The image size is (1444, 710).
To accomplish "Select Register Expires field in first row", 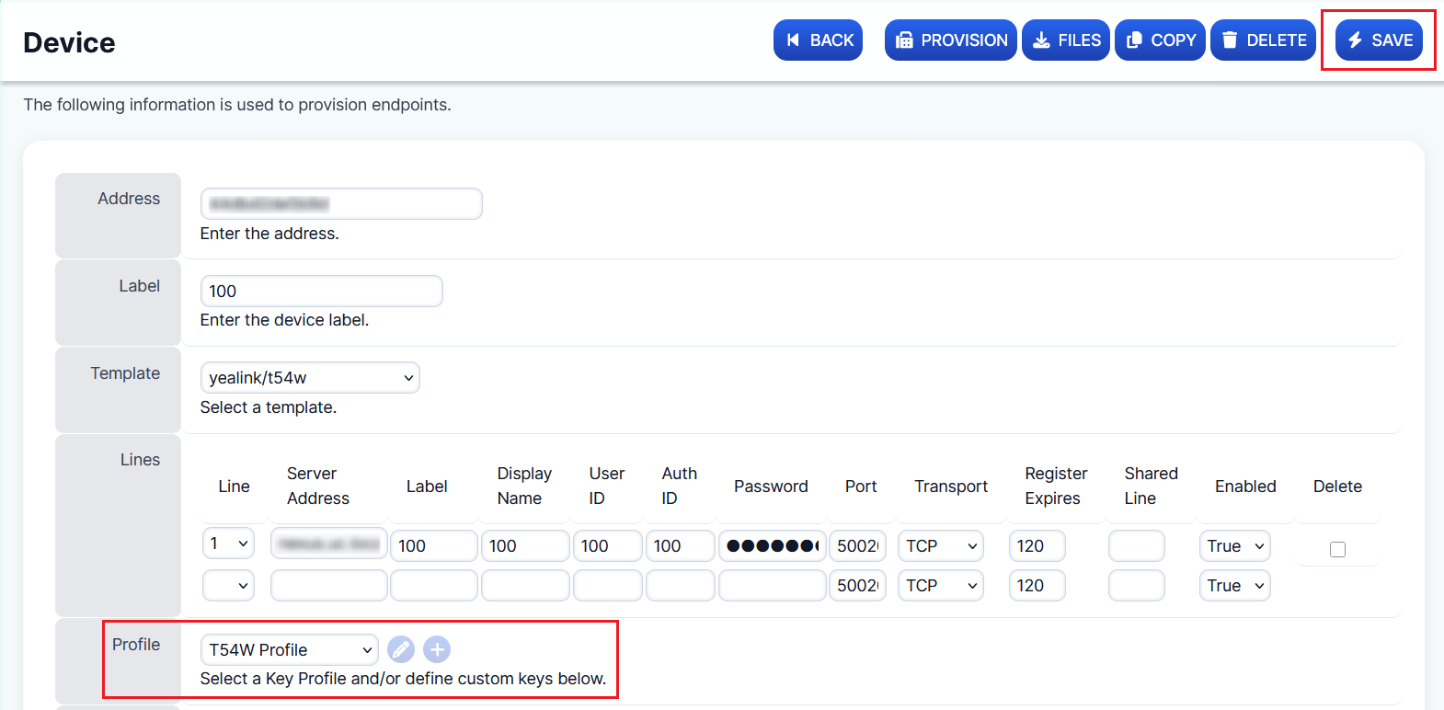I will (x=1037, y=546).
